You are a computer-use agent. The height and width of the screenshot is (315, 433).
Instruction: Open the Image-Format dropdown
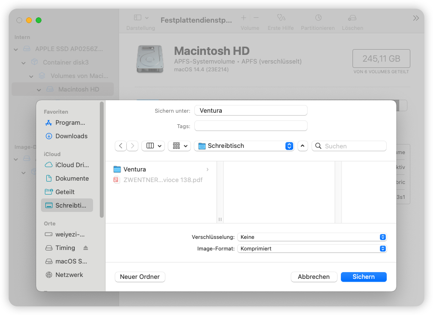coord(312,249)
